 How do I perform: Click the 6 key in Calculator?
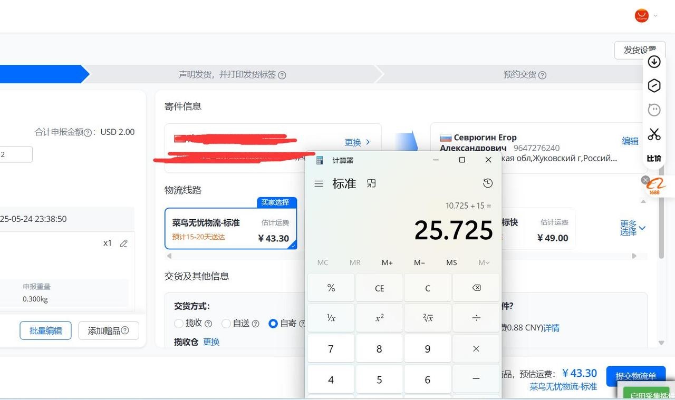[x=428, y=379]
